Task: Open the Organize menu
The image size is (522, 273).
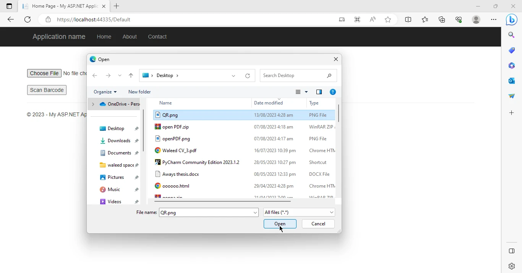Action: click(105, 92)
